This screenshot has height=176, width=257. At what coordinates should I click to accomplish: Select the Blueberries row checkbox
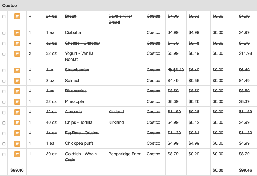[4, 91]
